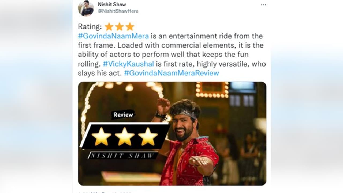Click the Rating: text in the tweet

click(90, 27)
